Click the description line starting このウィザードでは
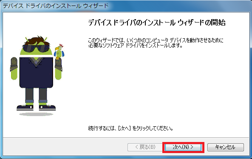The image size is (252, 159). point(156,40)
